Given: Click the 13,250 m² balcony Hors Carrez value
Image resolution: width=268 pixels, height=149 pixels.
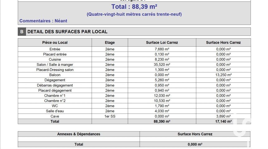Looking at the screenshot, I should tap(223, 75).
